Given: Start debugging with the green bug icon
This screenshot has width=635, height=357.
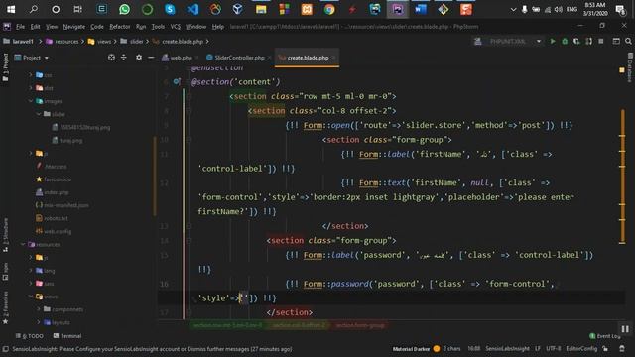Looking at the screenshot, I should pyautogui.click(x=565, y=41).
